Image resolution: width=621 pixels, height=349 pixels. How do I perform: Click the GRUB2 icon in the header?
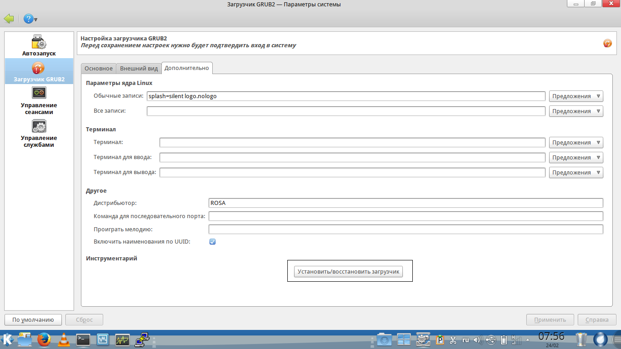[607, 43]
